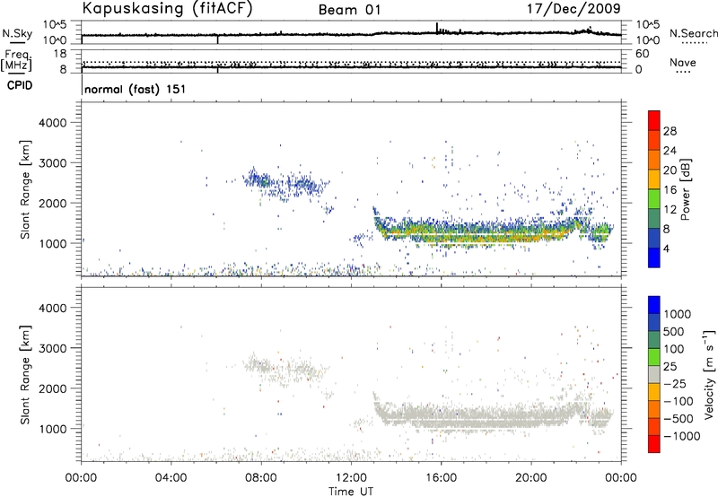Viewport: 718px width, 497px height.
Task: Click the 'CPID' label
Action: point(20,85)
